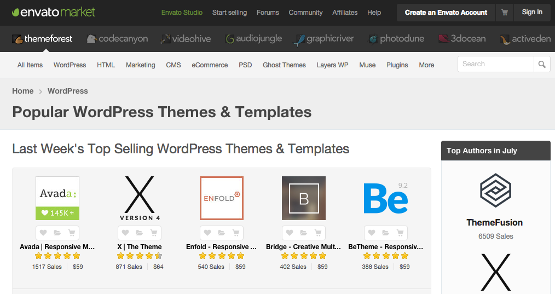
Task: Open Bridge theme thumbnail
Action: coord(304,198)
